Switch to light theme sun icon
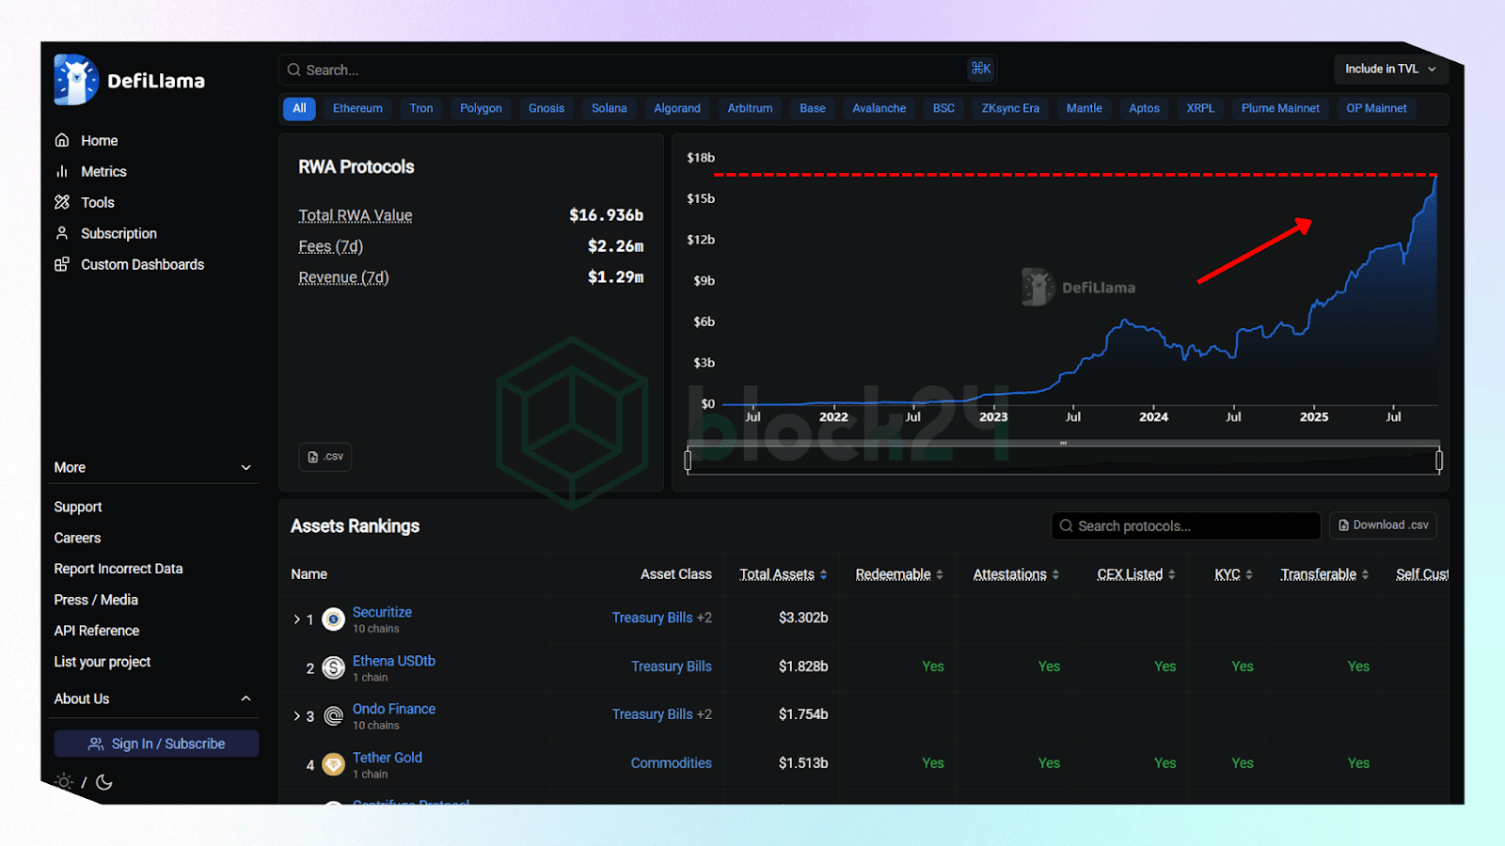 click(x=64, y=782)
